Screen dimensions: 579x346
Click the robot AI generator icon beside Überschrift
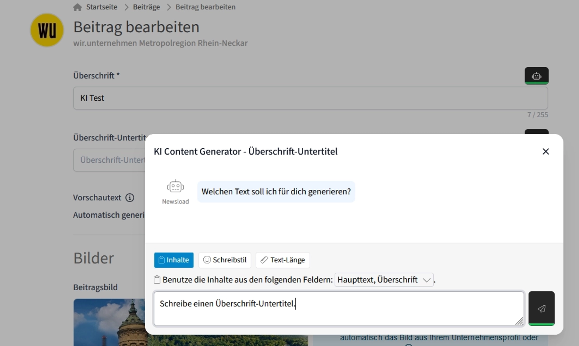pos(536,76)
